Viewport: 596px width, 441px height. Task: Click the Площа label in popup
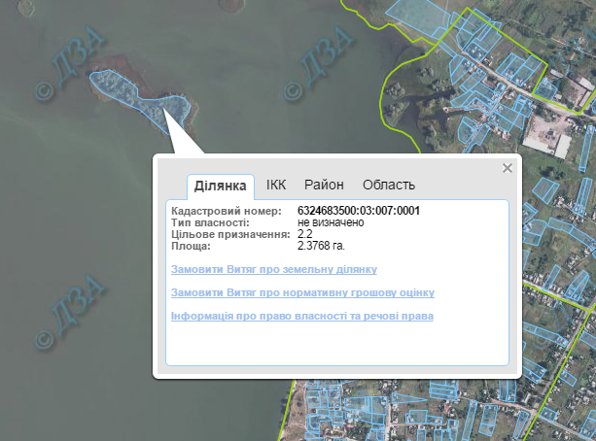click(191, 246)
